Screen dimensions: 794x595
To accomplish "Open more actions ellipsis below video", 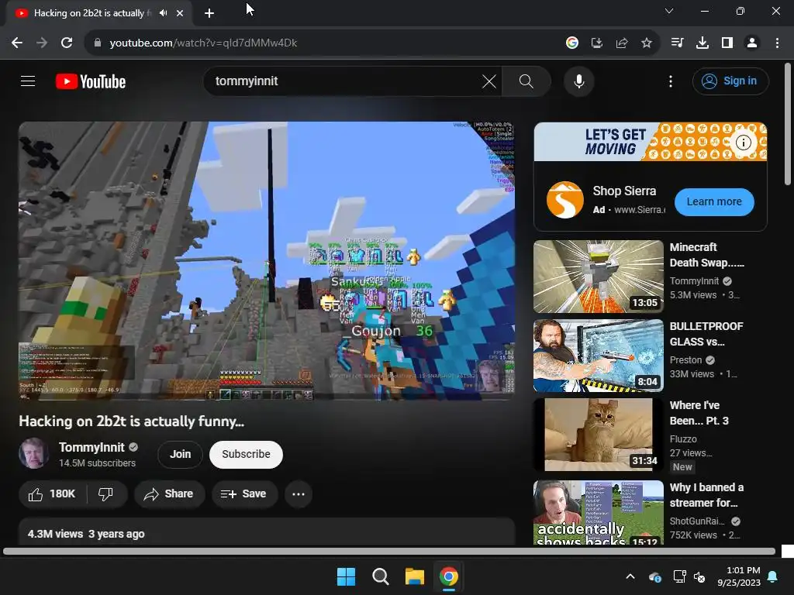I will 299,494.
